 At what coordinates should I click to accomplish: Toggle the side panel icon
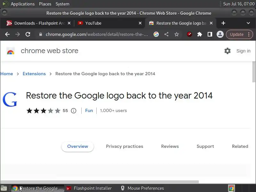210,34
